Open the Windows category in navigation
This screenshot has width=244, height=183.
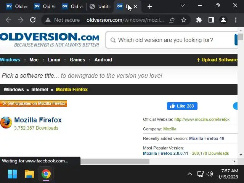point(10,60)
